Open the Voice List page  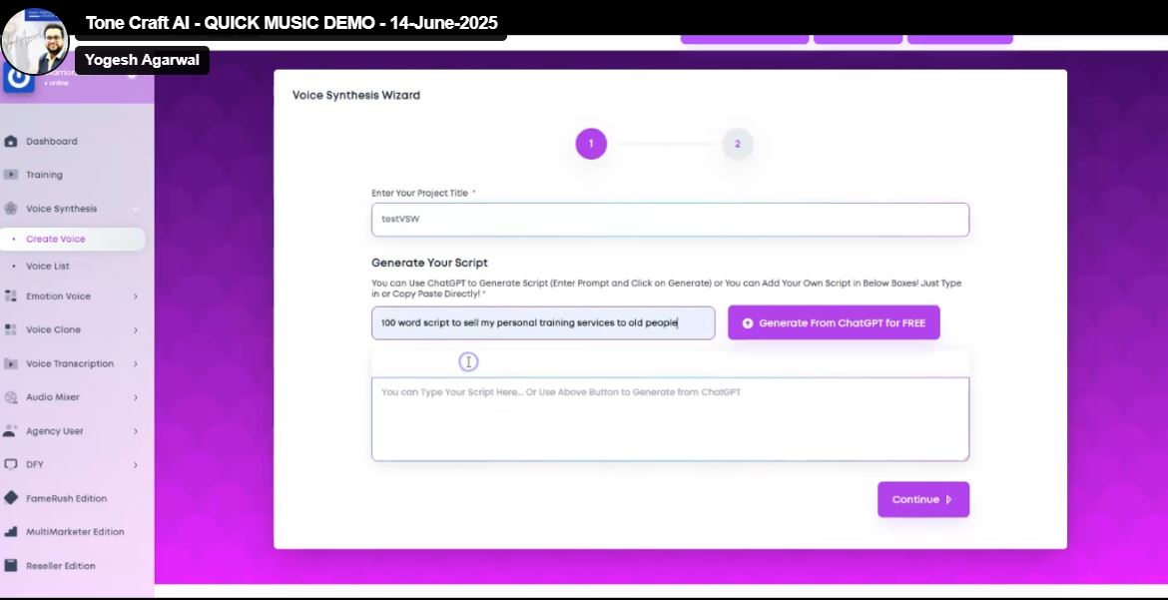tap(48, 266)
